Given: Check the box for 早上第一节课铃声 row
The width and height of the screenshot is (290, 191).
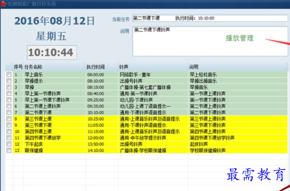Looking at the screenshot, I should [9, 93].
